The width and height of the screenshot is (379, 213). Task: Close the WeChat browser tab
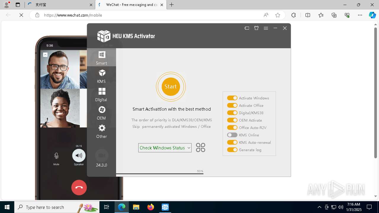pos(162,5)
